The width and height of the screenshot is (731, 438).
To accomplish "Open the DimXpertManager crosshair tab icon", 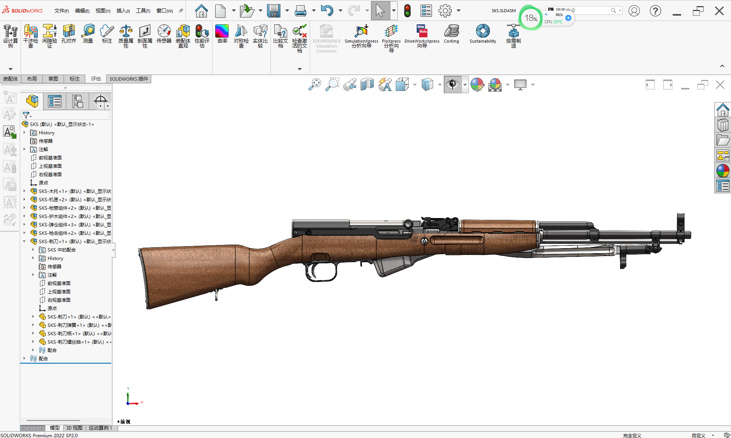I will click(100, 100).
